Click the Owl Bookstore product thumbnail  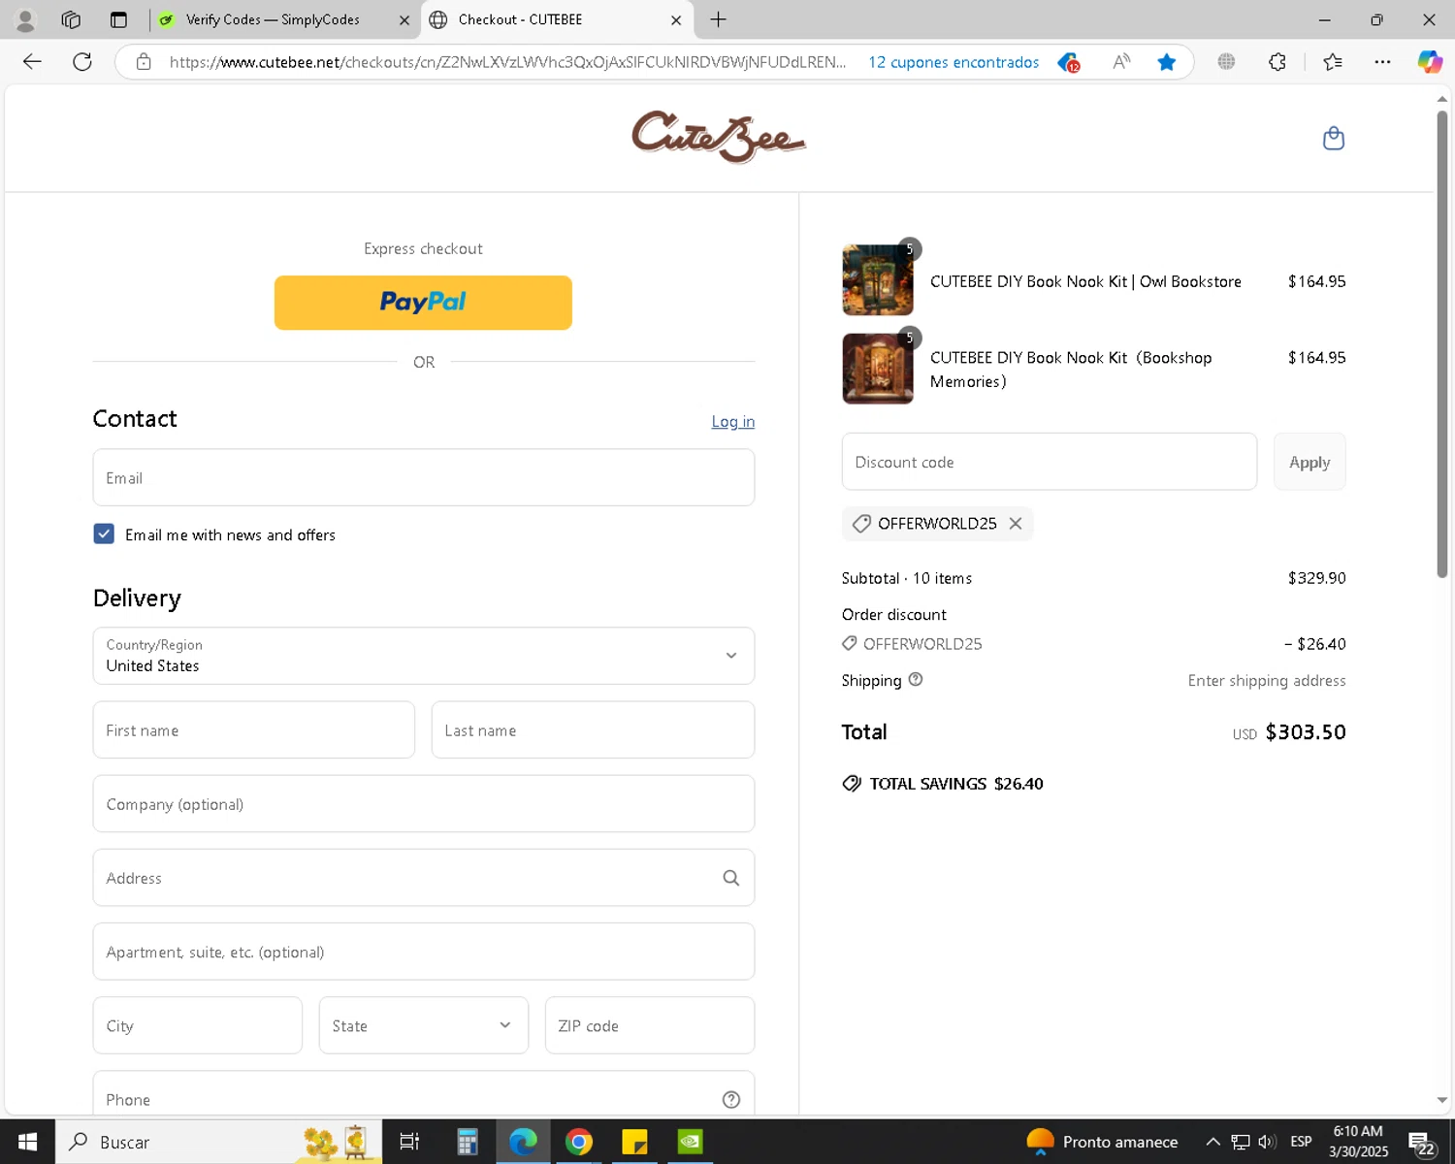click(x=878, y=280)
